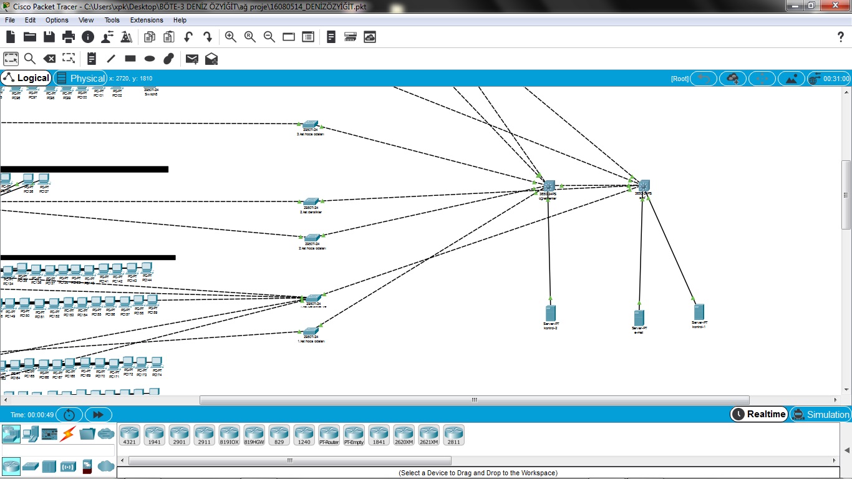Choose the Draw Ellipse tool
Screen dimensions: 852x479
click(x=150, y=59)
